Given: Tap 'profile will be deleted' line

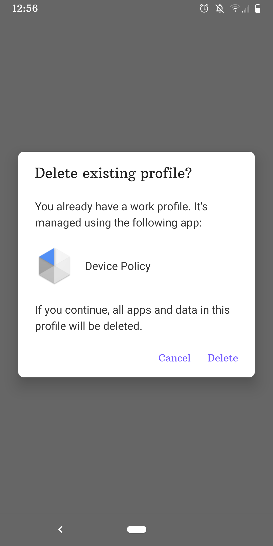Looking at the screenshot, I should pyautogui.click(x=88, y=326).
